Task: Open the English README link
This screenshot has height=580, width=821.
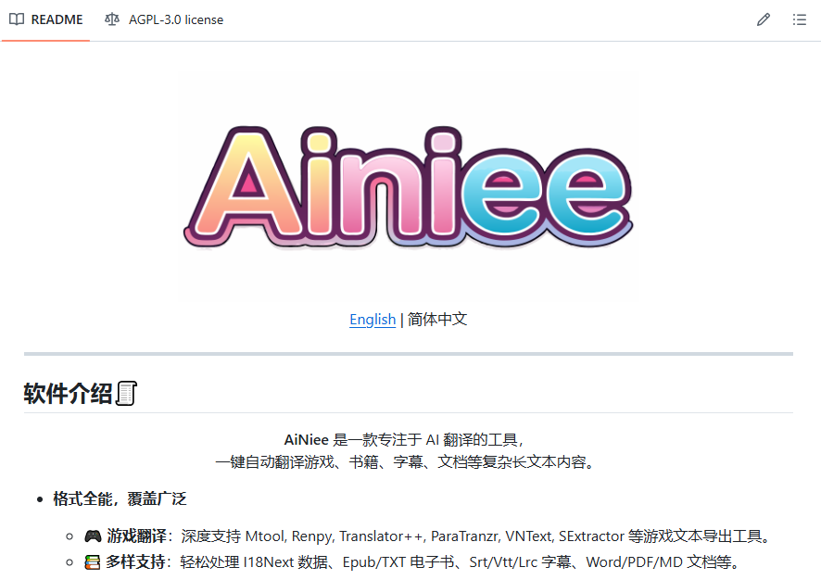Action: 373,320
